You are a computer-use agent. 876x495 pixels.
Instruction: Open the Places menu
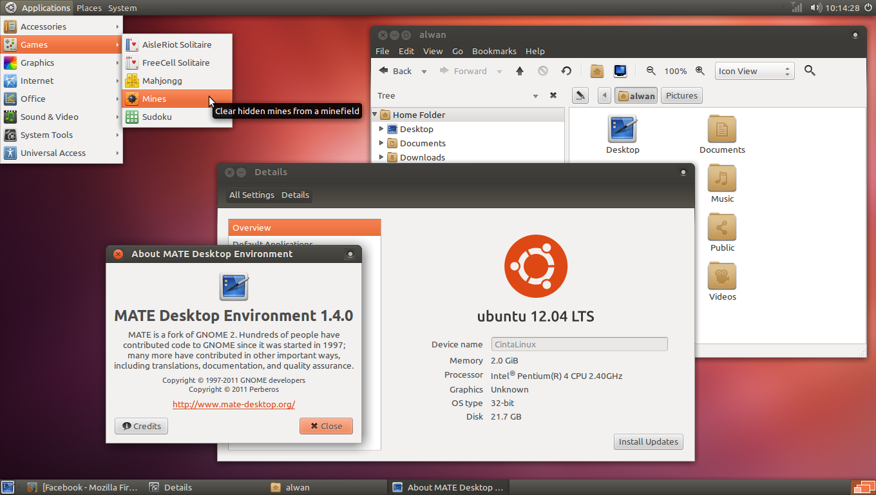point(89,8)
